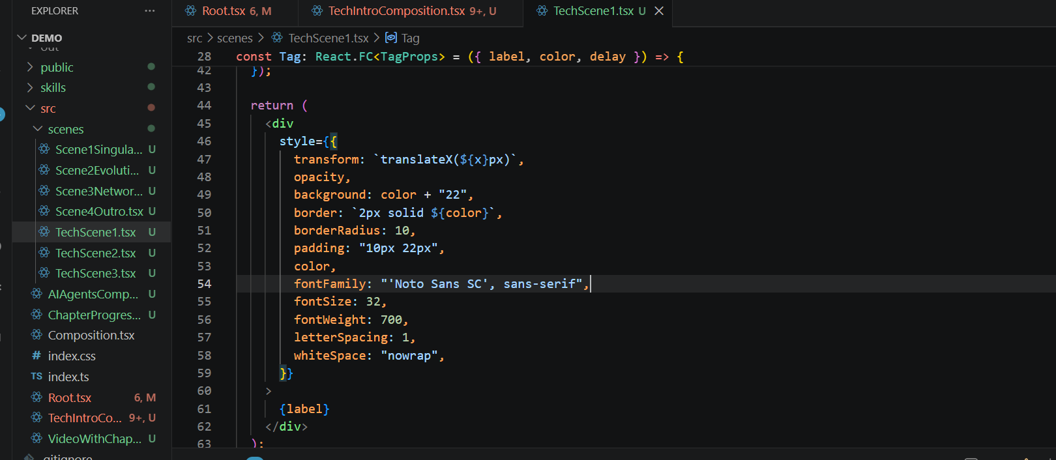Click the {label} expression in code
Image resolution: width=1056 pixels, height=460 pixels.
[304, 409]
